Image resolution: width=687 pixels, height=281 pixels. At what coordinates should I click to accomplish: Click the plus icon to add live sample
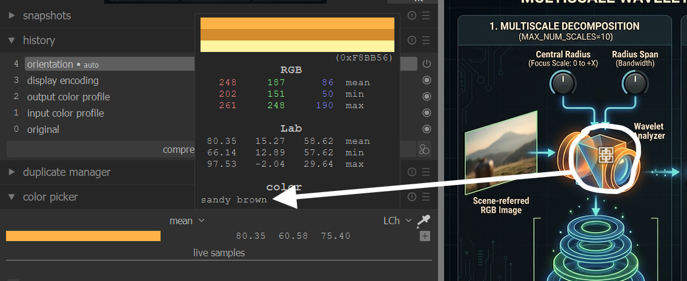coord(425,236)
